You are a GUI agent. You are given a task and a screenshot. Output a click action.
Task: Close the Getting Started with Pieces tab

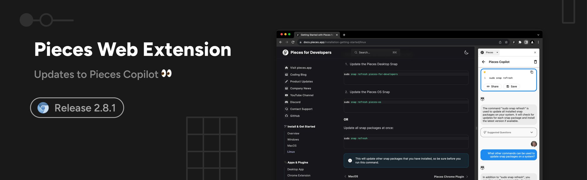coord(337,35)
